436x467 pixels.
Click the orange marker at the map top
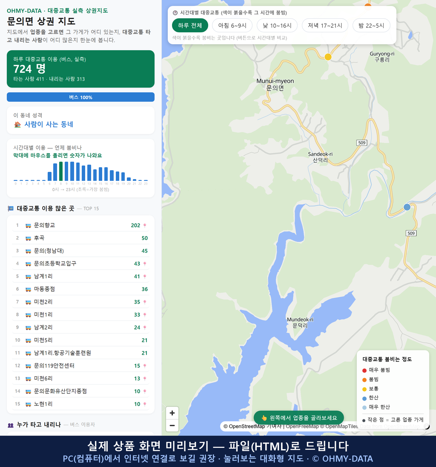(368, 5)
